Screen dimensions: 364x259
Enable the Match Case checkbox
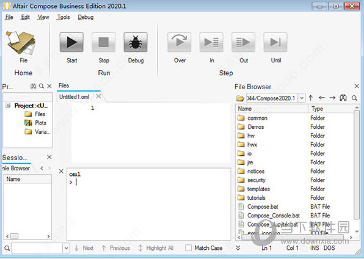click(189, 248)
